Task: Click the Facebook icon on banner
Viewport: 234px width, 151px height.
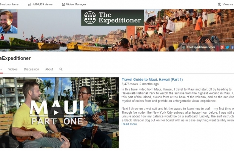Action: (232, 47)
